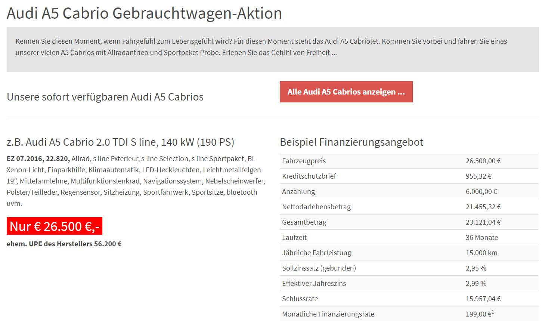Select the 'Gesamtbetrag' row label
Viewport: 545px width, 321px height.
304,222
